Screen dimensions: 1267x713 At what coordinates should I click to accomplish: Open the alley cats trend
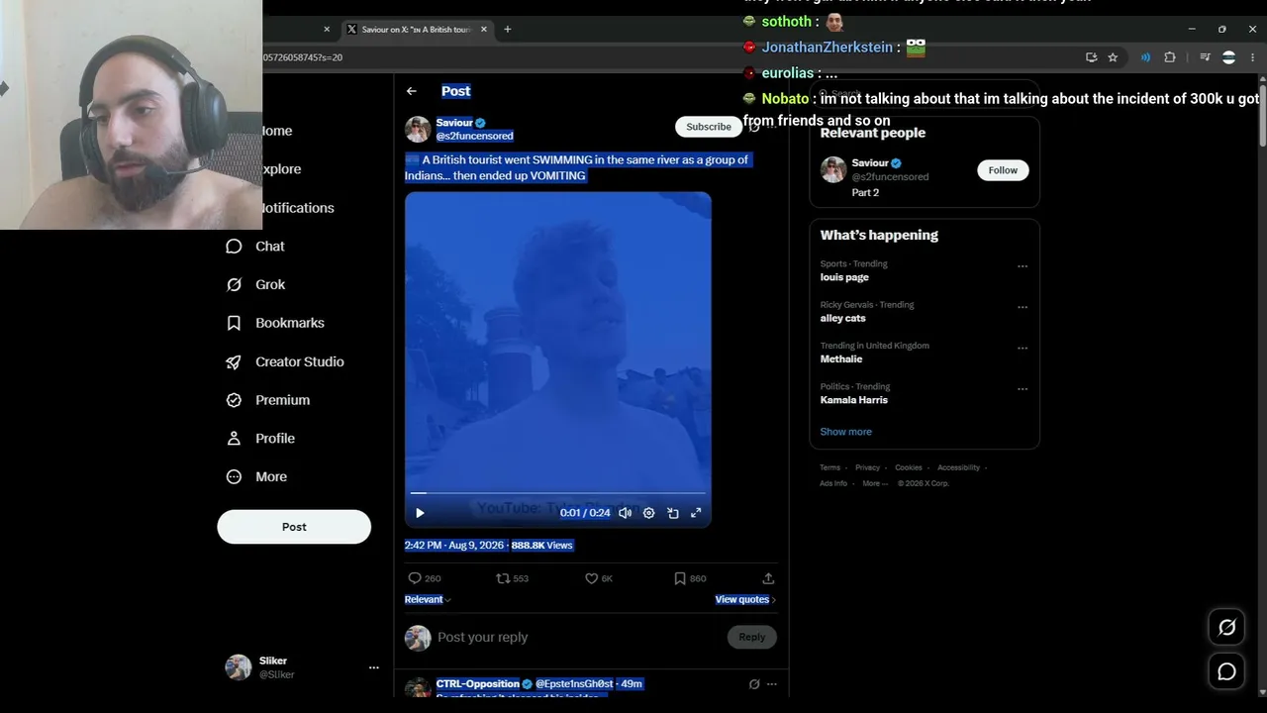[843, 319]
